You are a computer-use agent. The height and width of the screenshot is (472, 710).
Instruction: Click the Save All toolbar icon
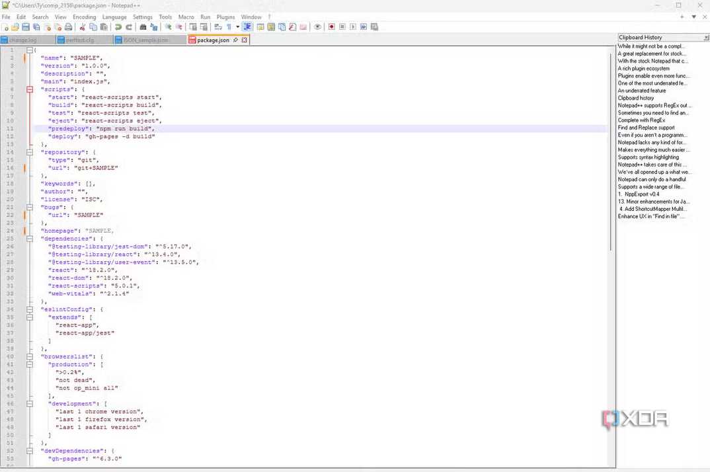(36, 27)
